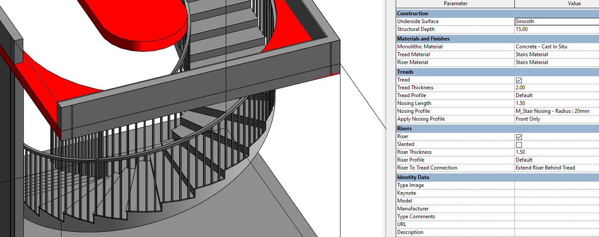Click the Structural Depth value 15.00
This screenshot has height=237, width=599.
point(557,29)
